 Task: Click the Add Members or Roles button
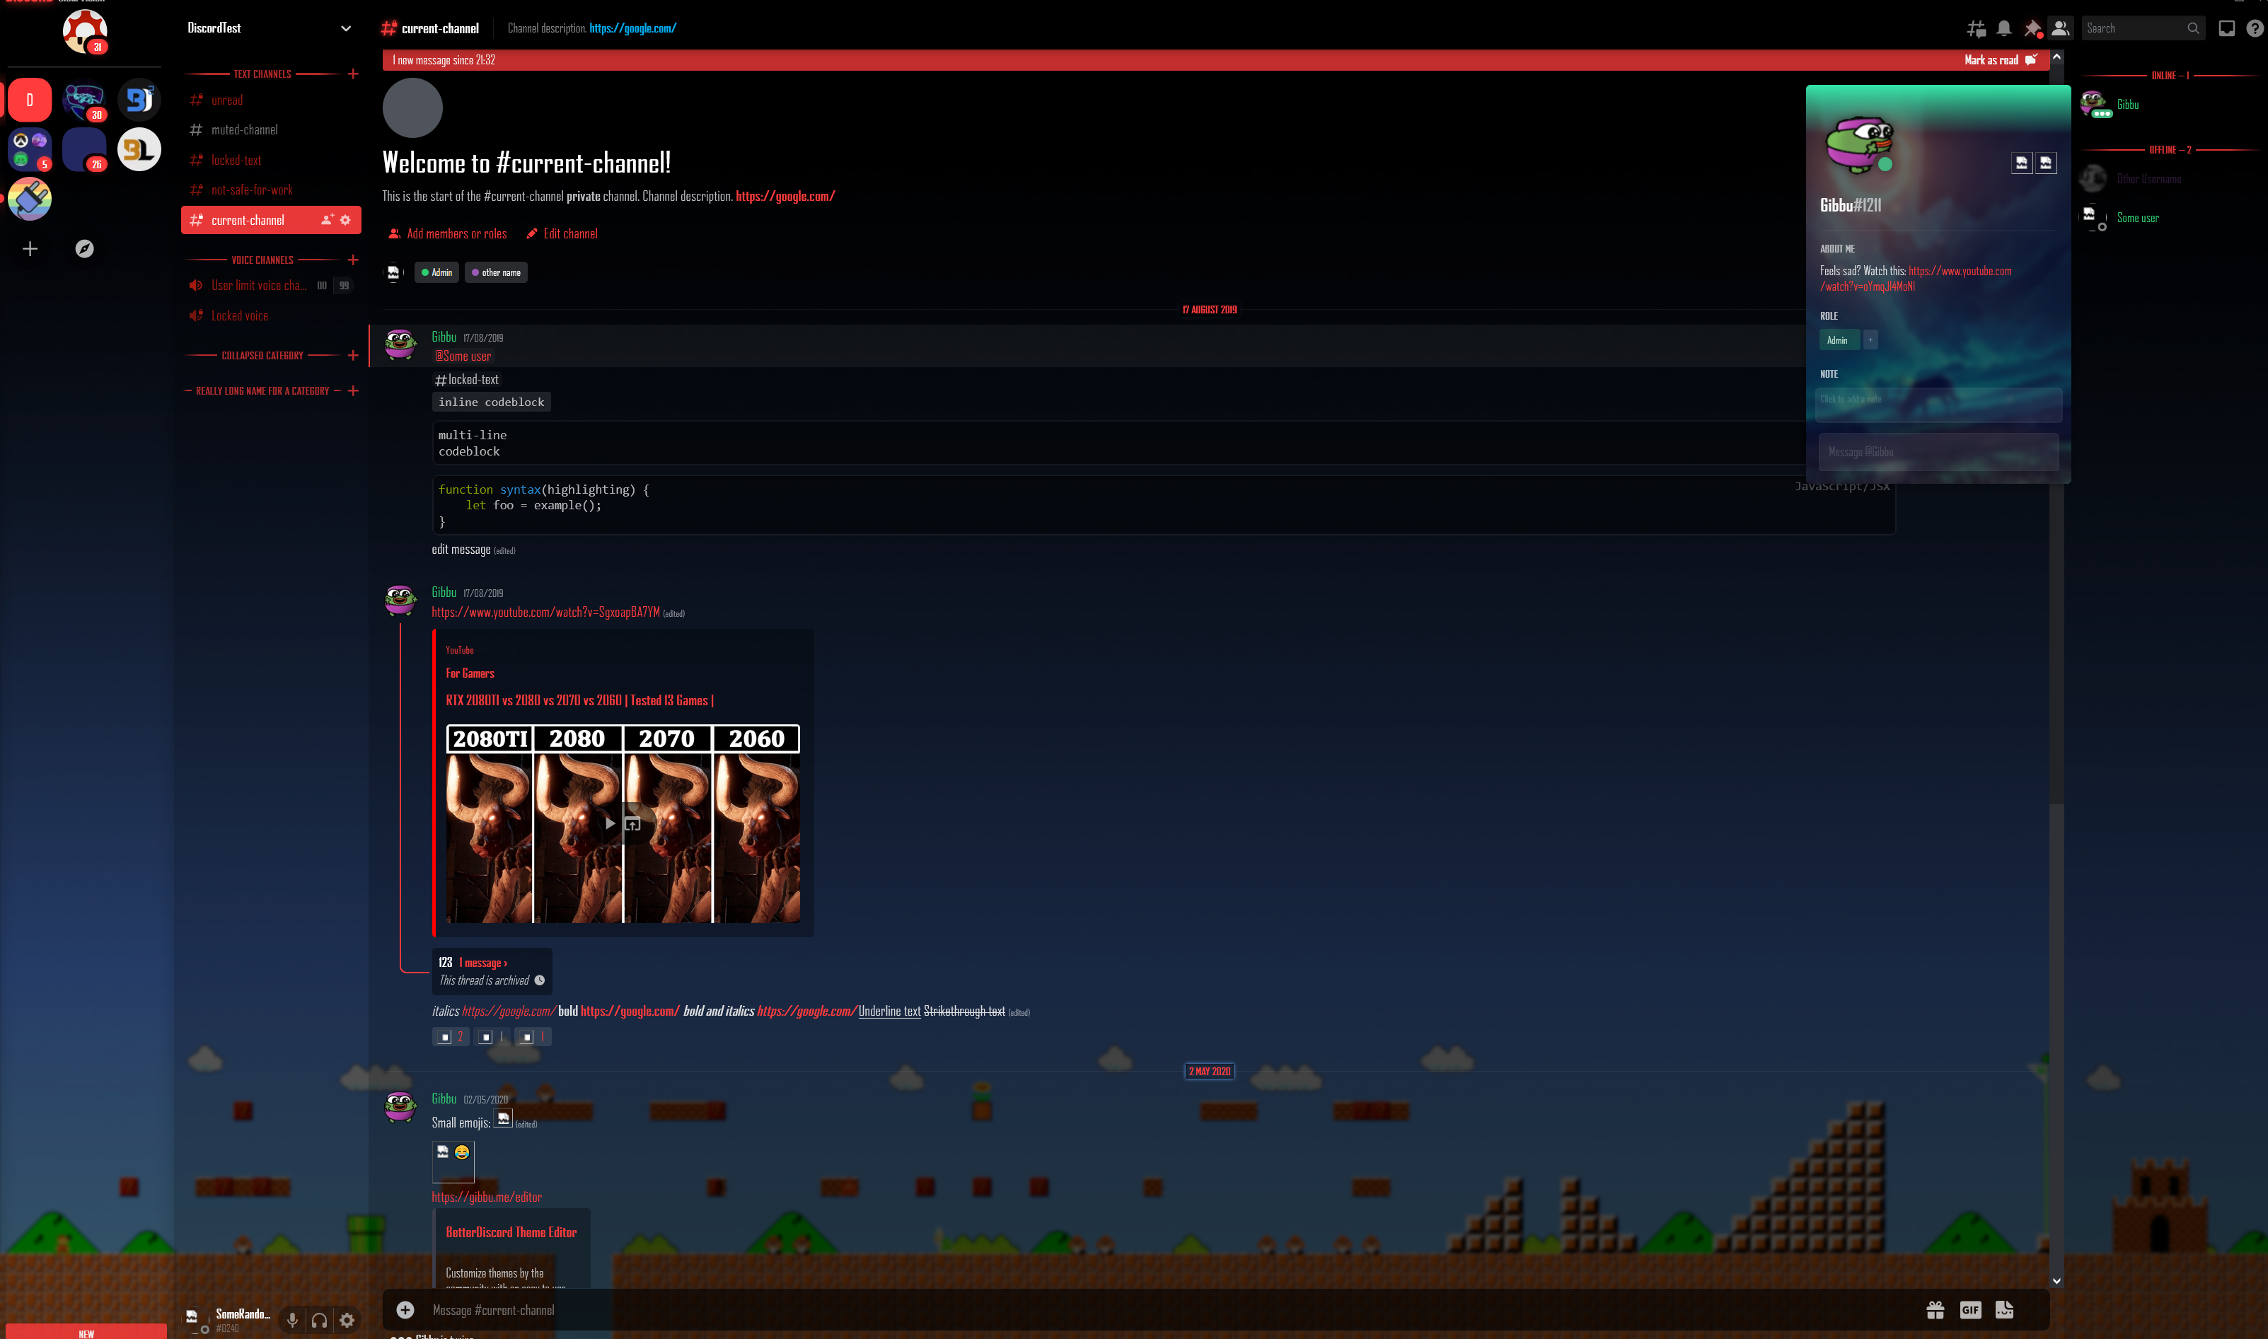[446, 234]
